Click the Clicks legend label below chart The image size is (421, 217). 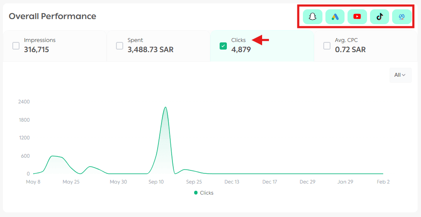point(206,193)
